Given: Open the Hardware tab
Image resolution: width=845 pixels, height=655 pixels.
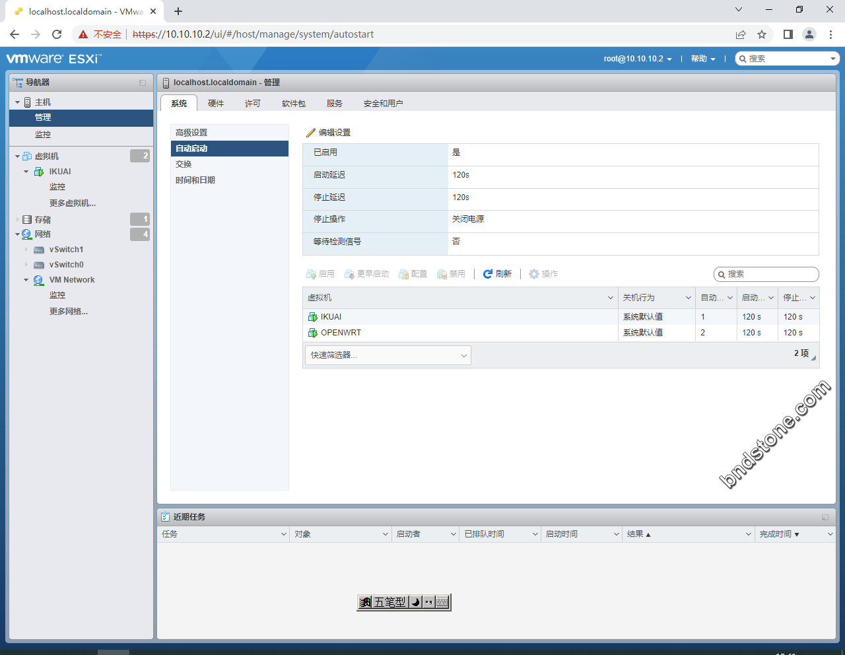Looking at the screenshot, I should pos(216,104).
